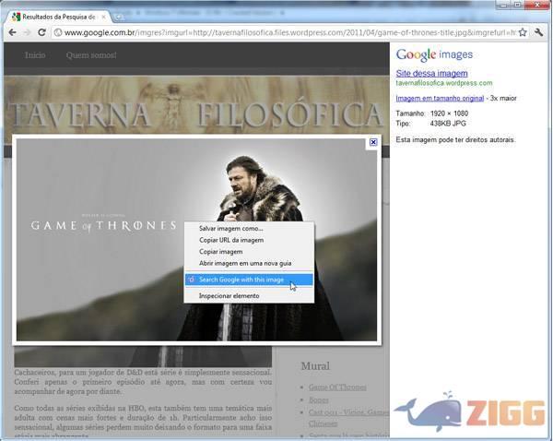Open the Site dessa imagem link
This screenshot has width=553, height=441.
pyautogui.click(x=431, y=73)
